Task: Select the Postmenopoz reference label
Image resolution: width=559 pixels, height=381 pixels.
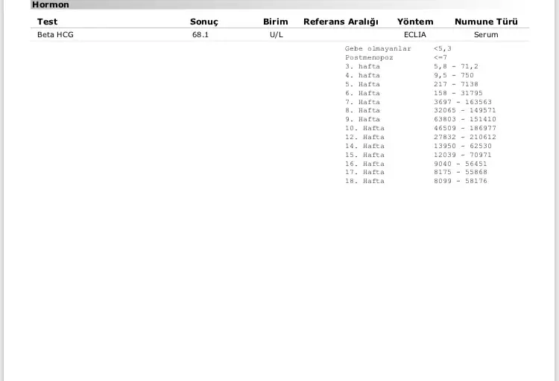Action: tap(369, 57)
